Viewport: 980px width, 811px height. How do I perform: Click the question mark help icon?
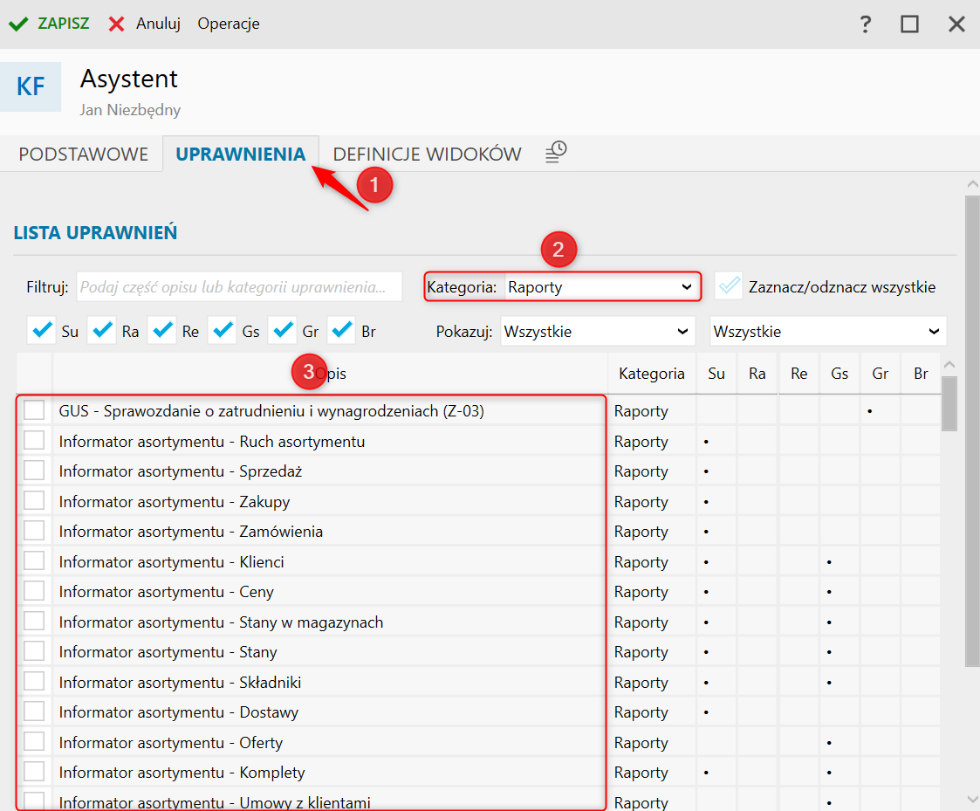[865, 24]
